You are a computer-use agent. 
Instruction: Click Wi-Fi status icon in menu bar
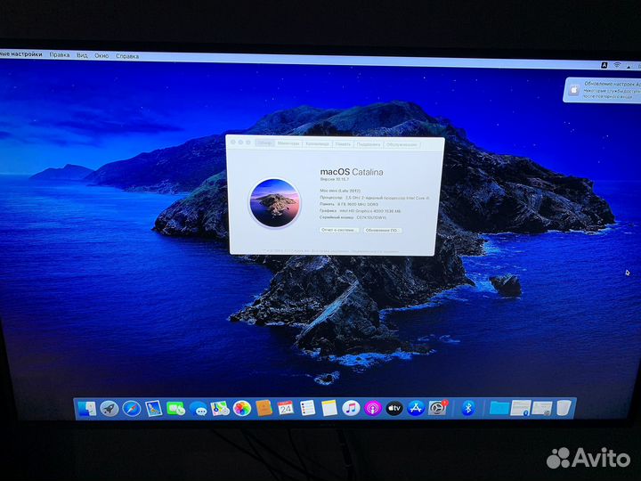click(x=617, y=65)
